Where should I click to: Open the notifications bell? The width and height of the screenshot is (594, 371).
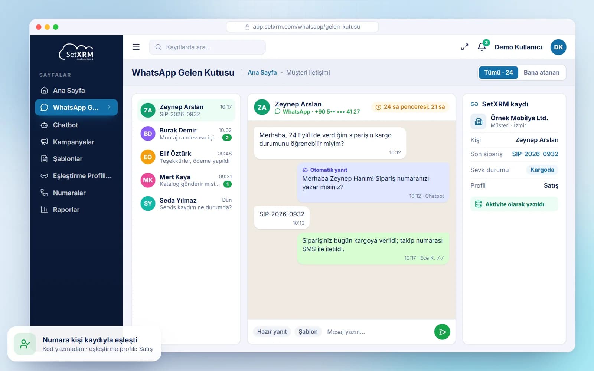pos(482,47)
